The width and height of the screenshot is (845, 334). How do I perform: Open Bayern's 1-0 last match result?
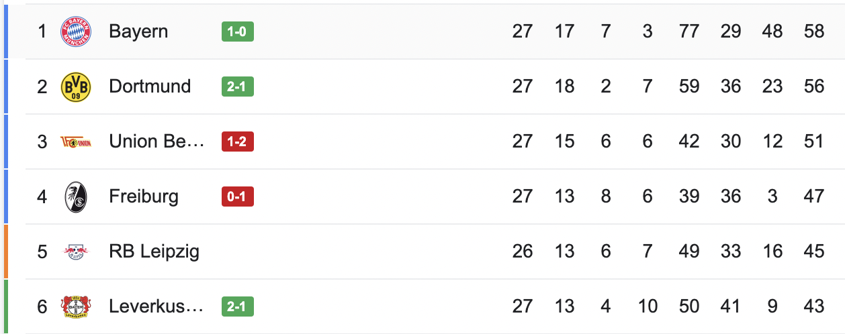238,32
